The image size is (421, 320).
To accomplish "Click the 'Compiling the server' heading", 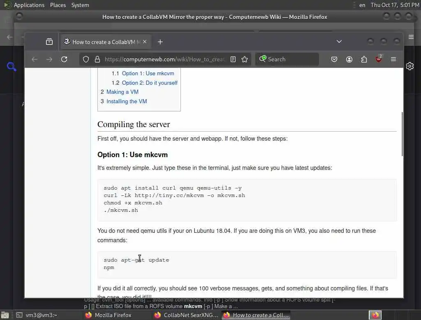I will click(134, 124).
